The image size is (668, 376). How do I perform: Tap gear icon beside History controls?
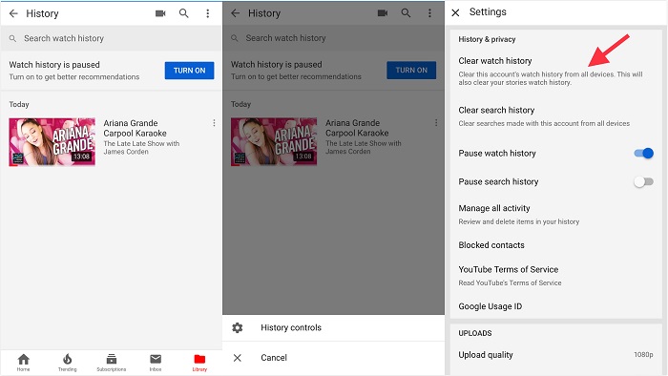[x=238, y=327]
